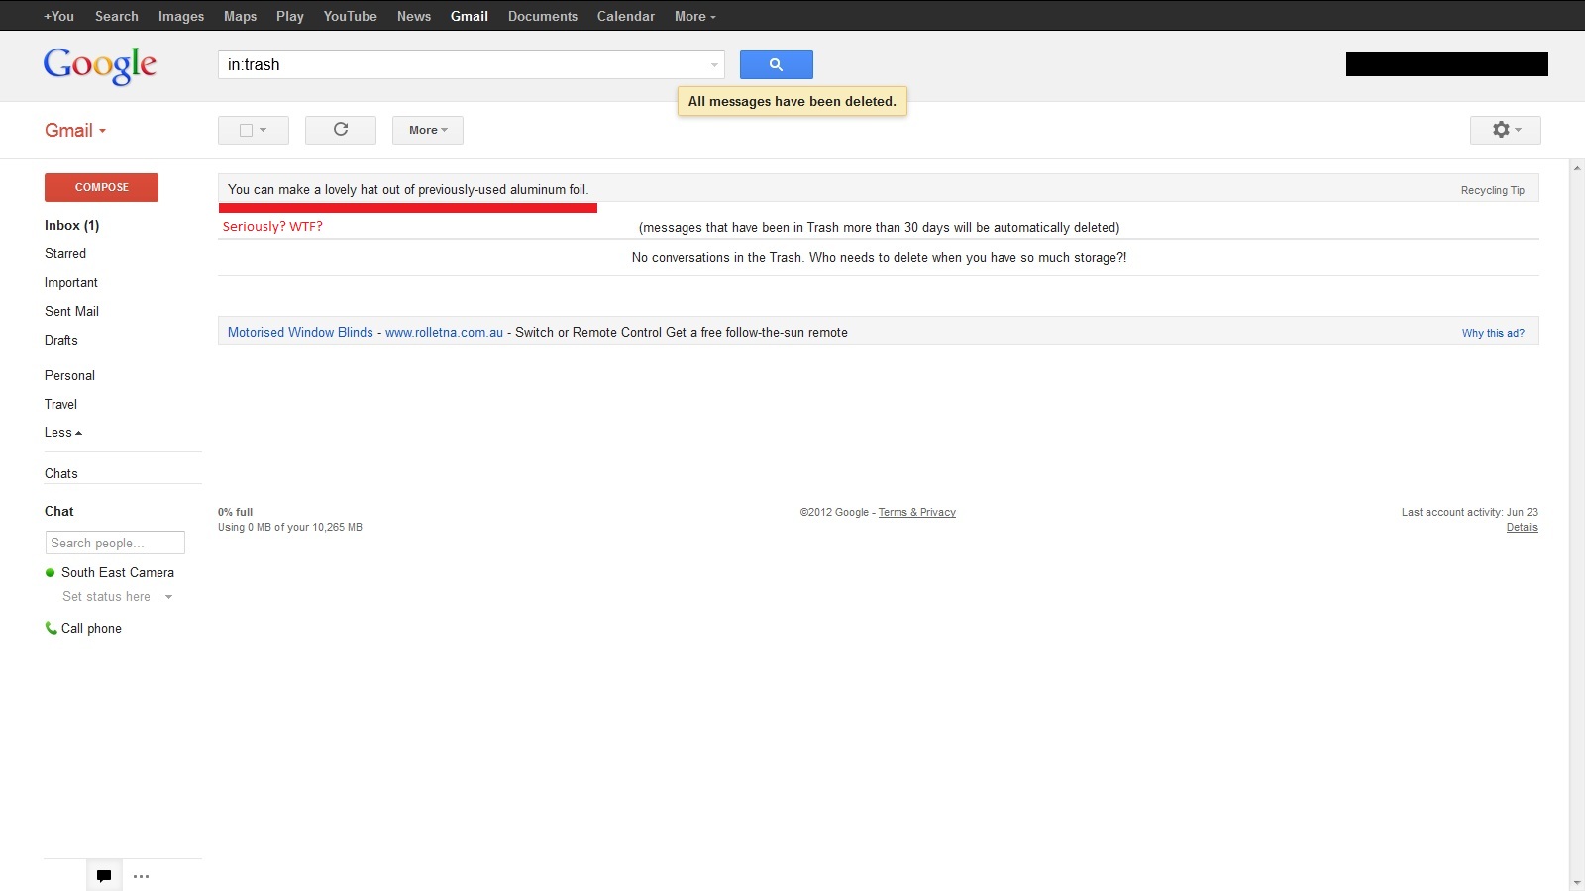The height and width of the screenshot is (891, 1585).
Task: Click the 0% full storage text
Action: (235, 512)
